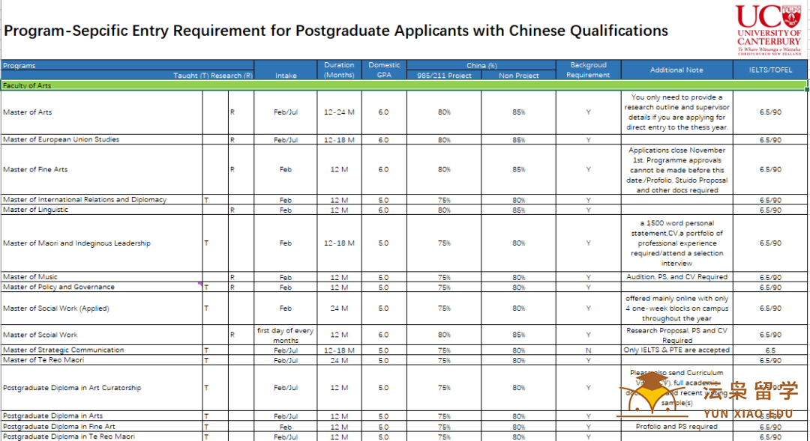The height and width of the screenshot is (441, 810).
Task: Select Master of Social Work (Applied) cell
Action: 102,308
